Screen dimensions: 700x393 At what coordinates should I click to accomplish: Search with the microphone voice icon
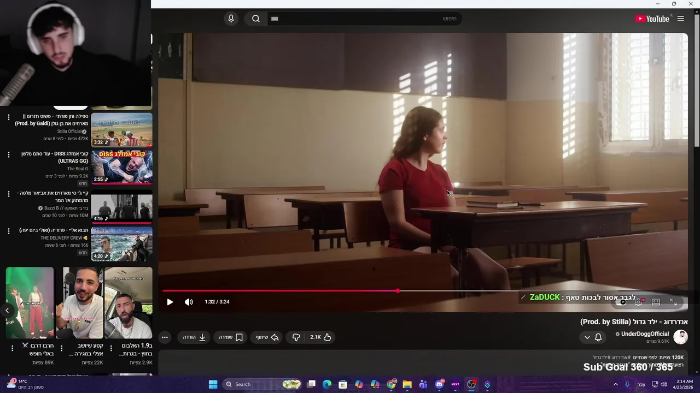tap(231, 19)
